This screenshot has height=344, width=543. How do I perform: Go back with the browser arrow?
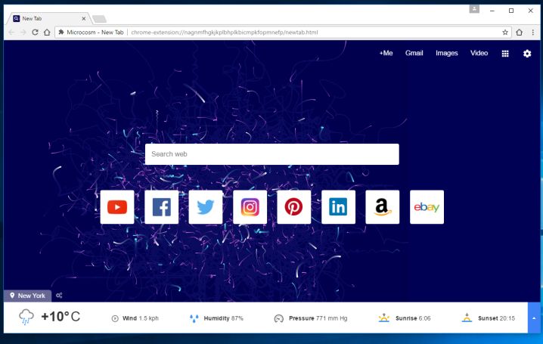coord(11,33)
